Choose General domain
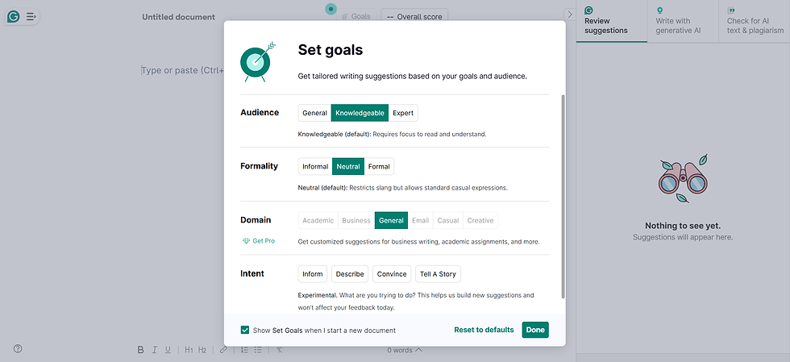 (x=392, y=220)
